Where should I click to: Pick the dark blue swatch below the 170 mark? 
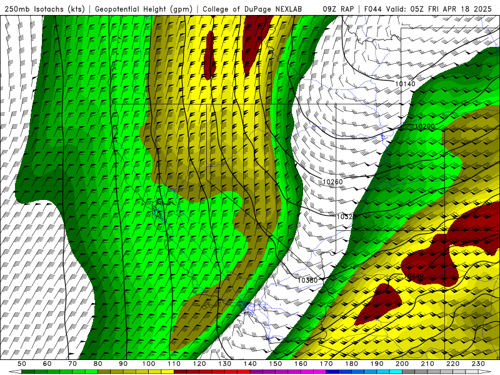[332, 372]
